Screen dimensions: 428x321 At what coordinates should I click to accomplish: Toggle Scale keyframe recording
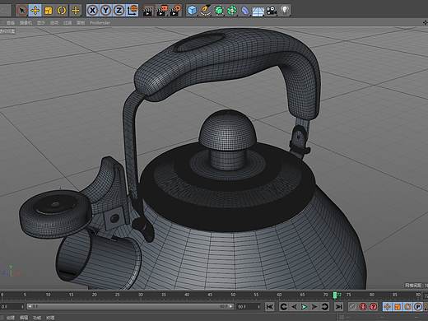[398, 306]
